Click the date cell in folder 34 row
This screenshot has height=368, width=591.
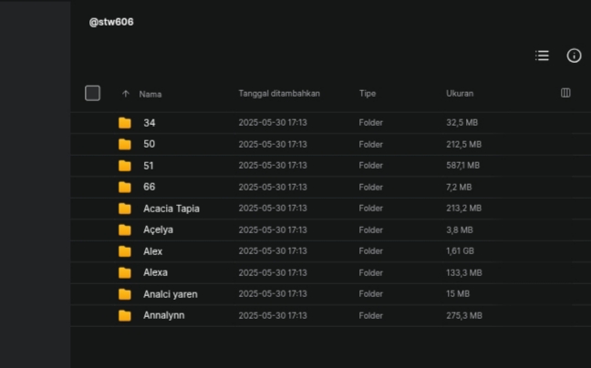click(x=273, y=123)
